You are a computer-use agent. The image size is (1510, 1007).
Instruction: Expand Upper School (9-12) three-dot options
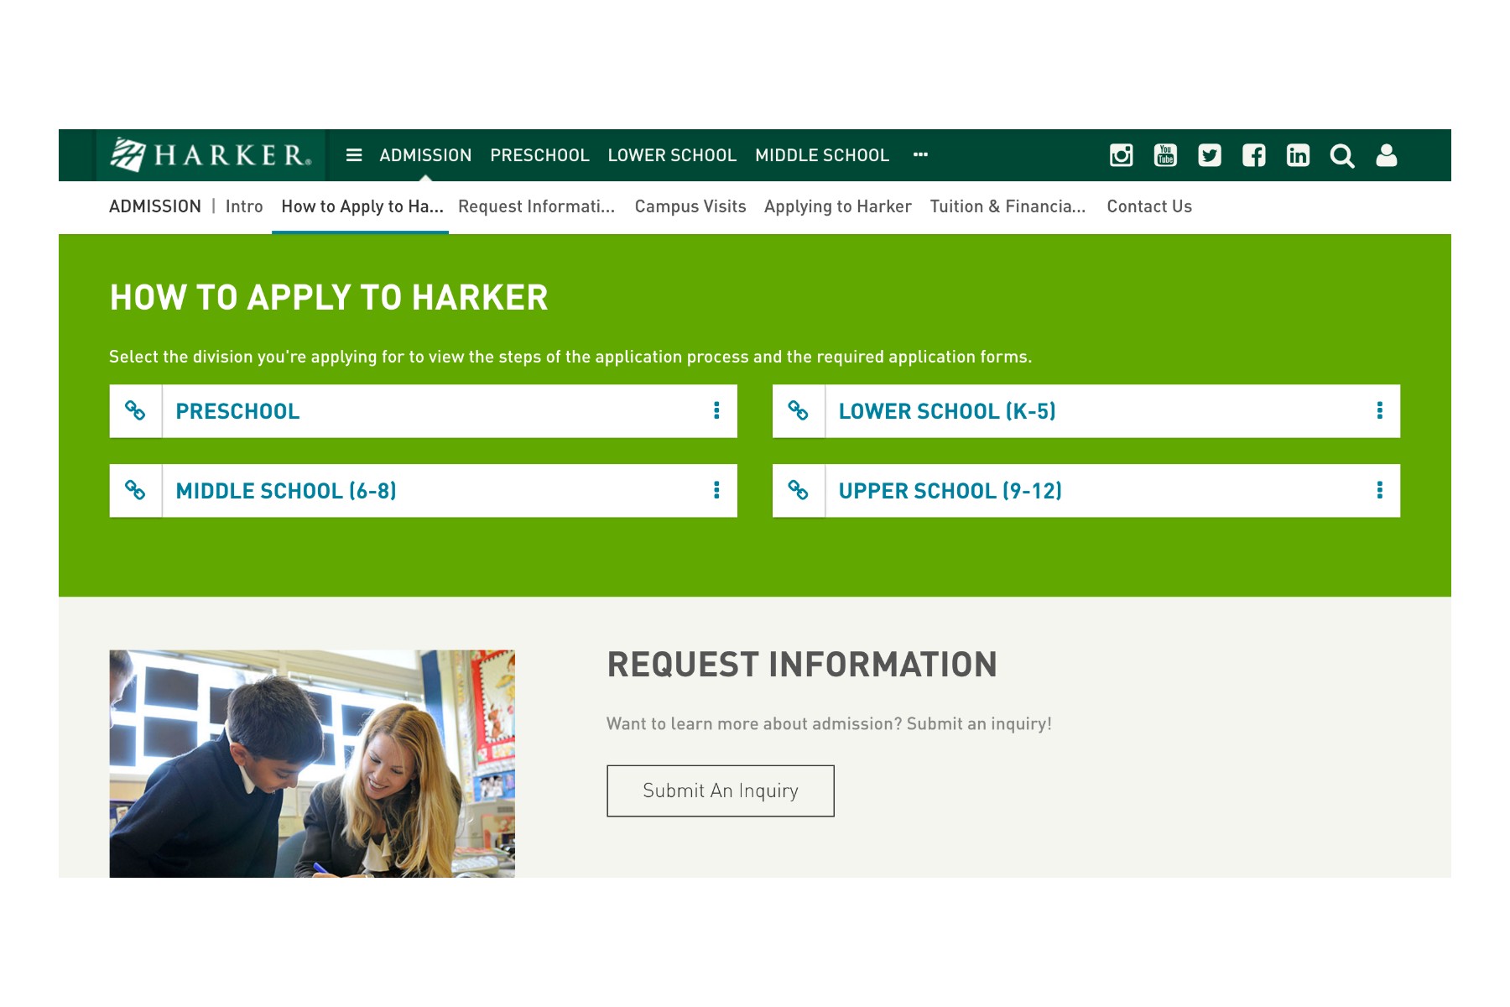pyautogui.click(x=1380, y=490)
